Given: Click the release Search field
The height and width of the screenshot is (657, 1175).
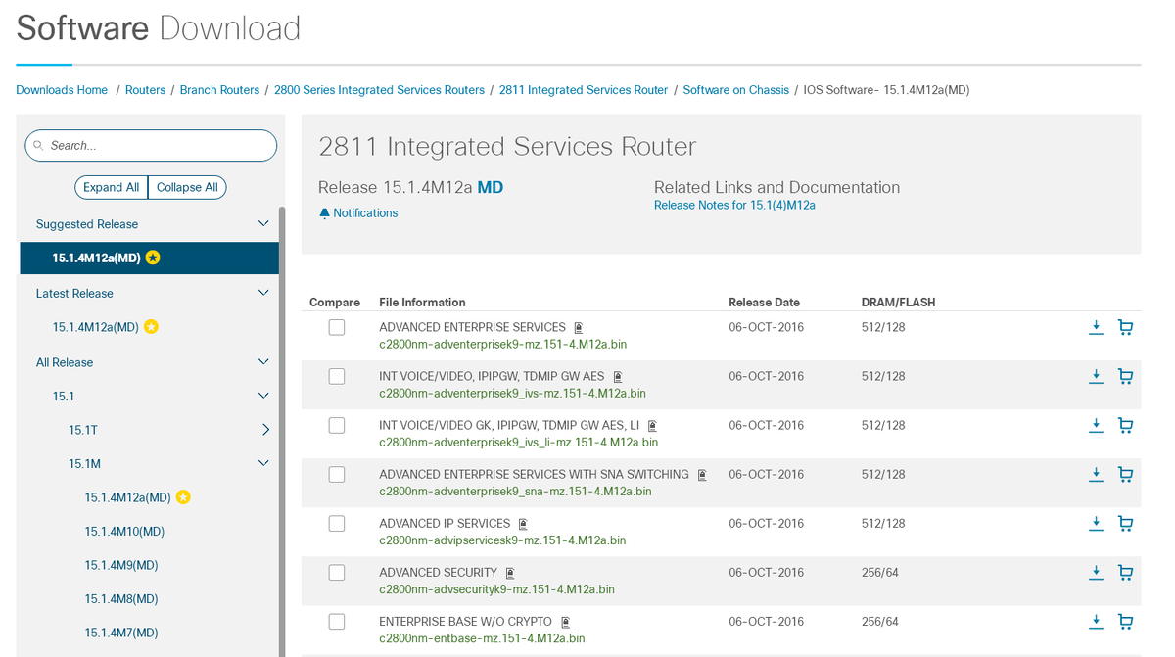Looking at the screenshot, I should 157,145.
